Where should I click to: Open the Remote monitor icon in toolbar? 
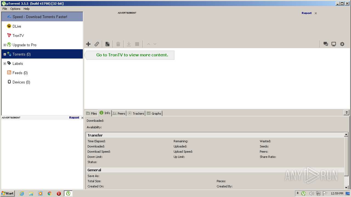click(334, 44)
